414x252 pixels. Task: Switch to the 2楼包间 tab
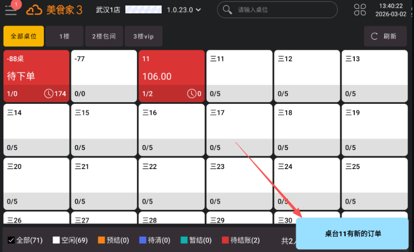104,37
